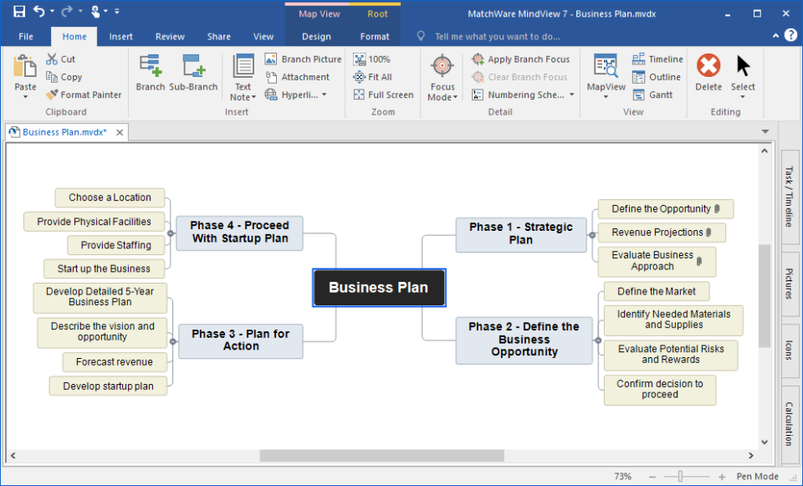Toggle Focus Mode on
The image size is (803, 486).
(x=442, y=75)
